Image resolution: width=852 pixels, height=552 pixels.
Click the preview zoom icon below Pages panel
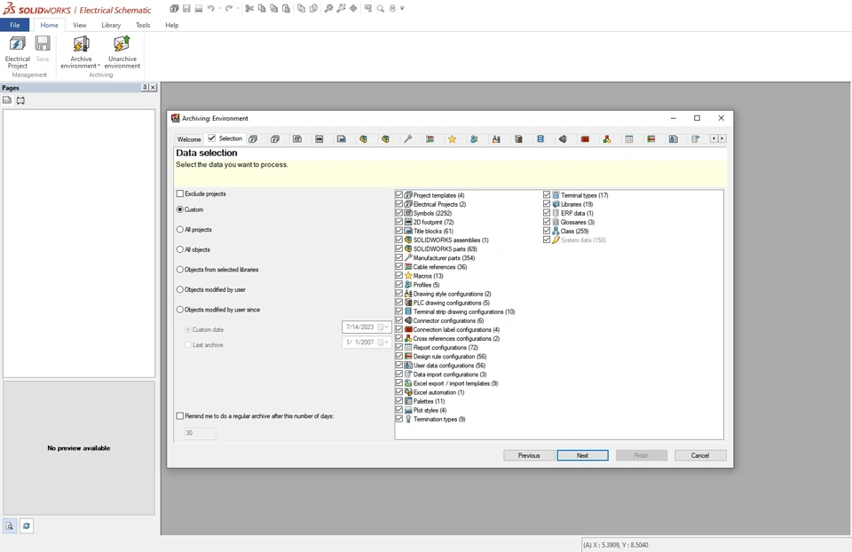pos(9,526)
